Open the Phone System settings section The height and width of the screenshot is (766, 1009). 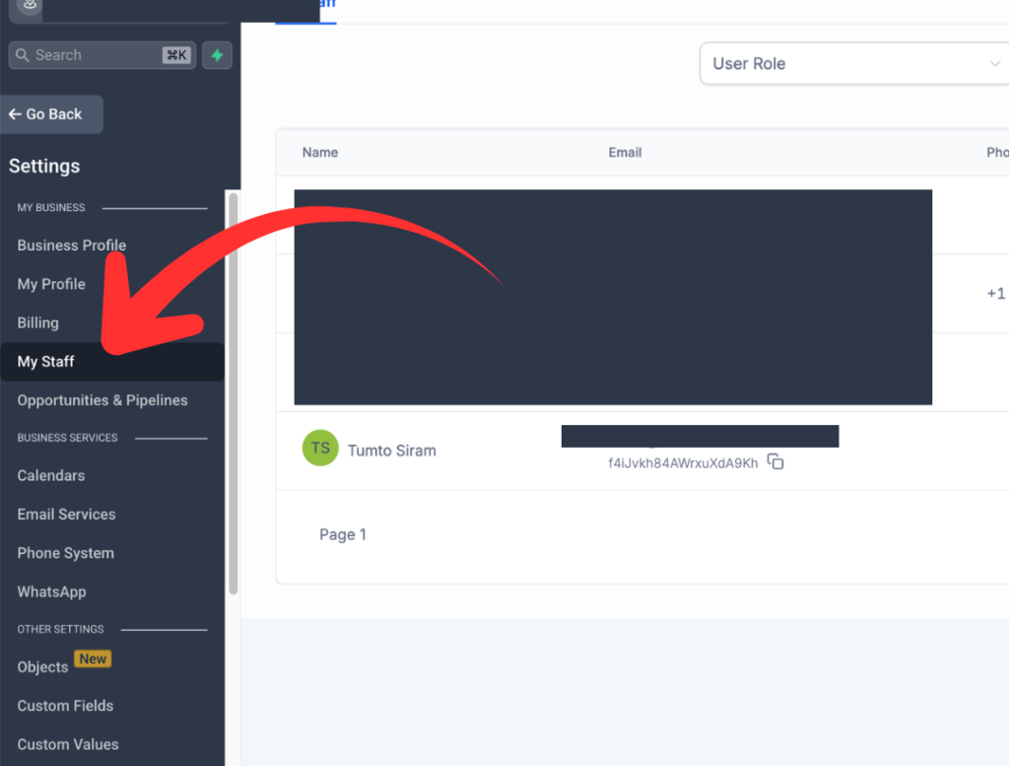(66, 553)
